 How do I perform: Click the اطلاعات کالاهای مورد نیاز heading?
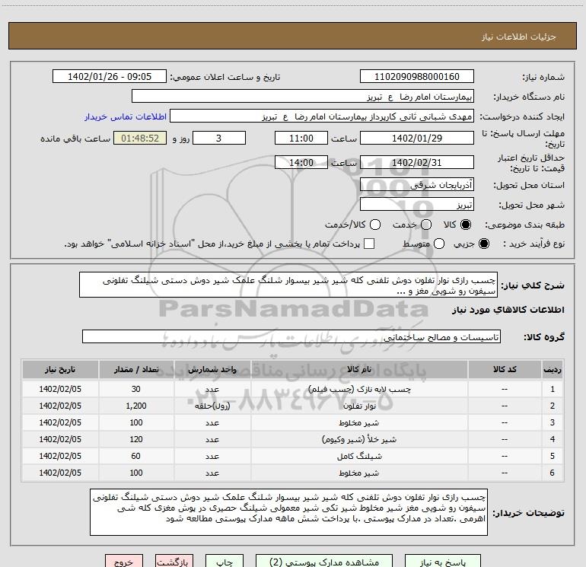508,310
